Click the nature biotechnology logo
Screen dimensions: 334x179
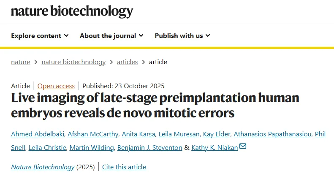click(x=72, y=11)
